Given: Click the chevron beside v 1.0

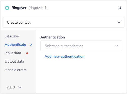Looking at the screenshot, I should pos(20,87).
